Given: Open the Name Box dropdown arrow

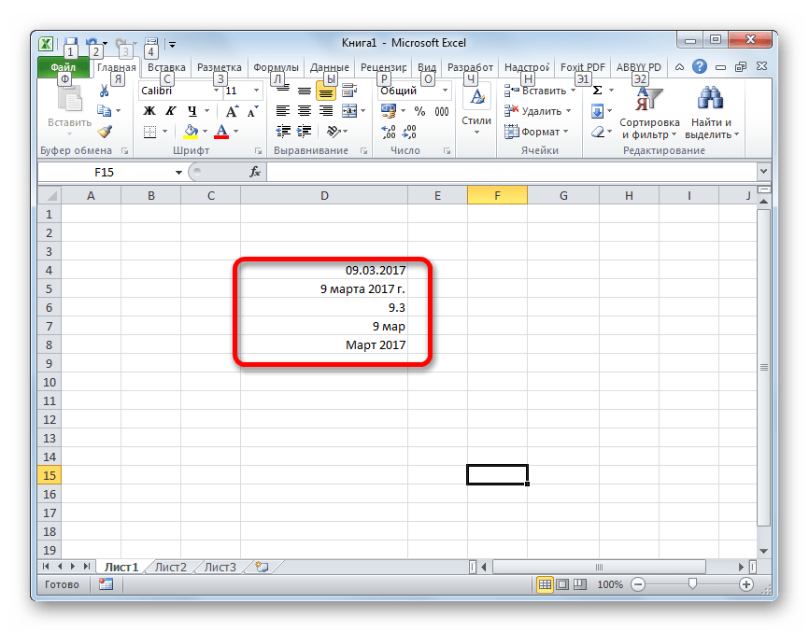Looking at the screenshot, I should pyautogui.click(x=178, y=172).
